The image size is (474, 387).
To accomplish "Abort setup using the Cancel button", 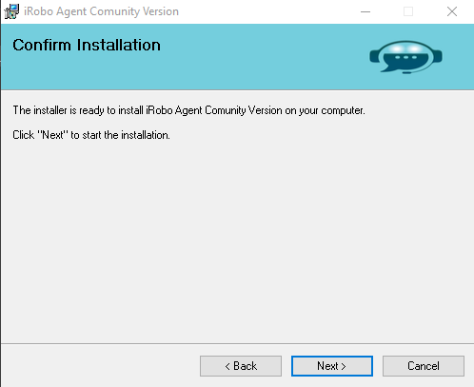I will (x=424, y=366).
